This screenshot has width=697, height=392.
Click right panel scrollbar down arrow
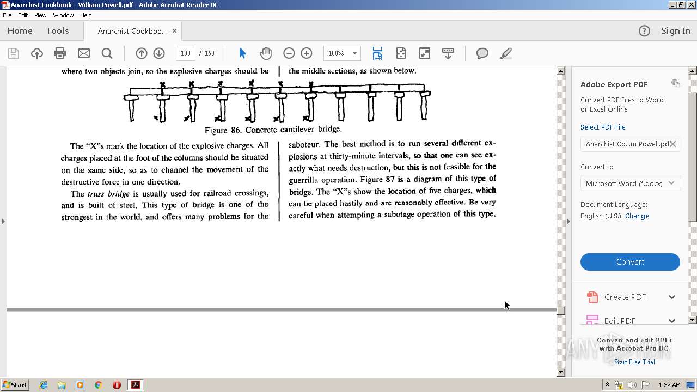point(693,321)
